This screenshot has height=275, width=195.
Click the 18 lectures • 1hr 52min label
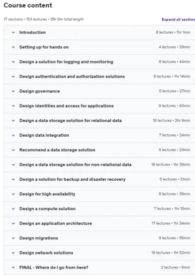pos(171,253)
